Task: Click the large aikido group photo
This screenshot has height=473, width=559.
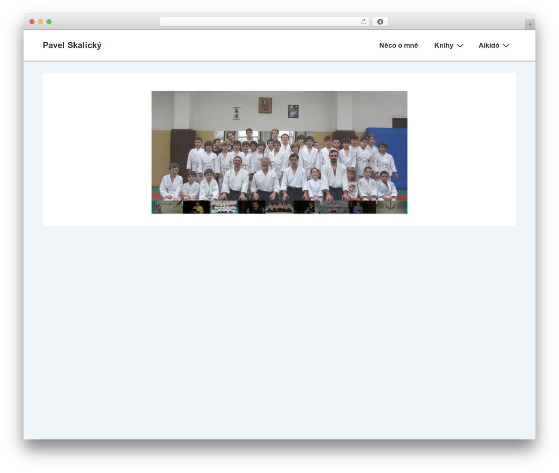Action: (279, 145)
